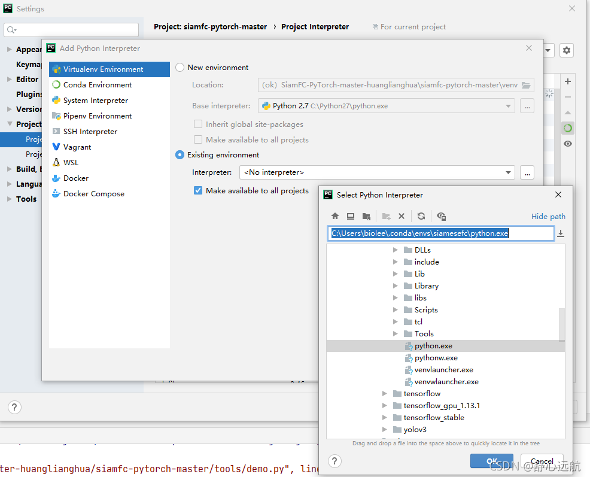Select venvwlauncher.exe in the file tree

tap(446, 382)
